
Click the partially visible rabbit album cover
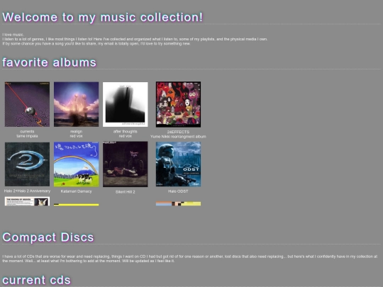click(x=27, y=201)
